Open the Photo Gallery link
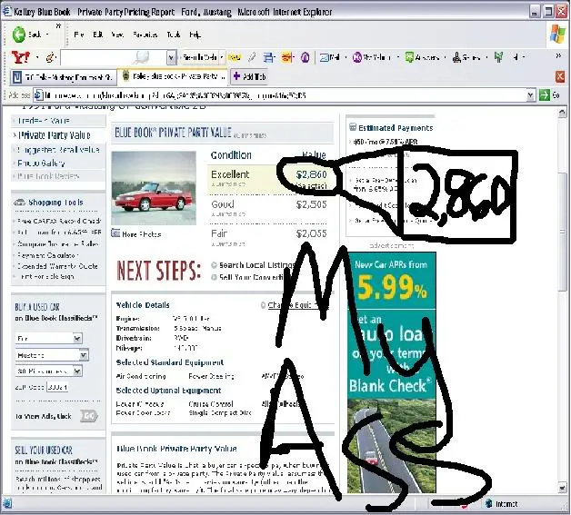Image resolution: width=571 pixels, height=515 pixels. tap(41, 163)
